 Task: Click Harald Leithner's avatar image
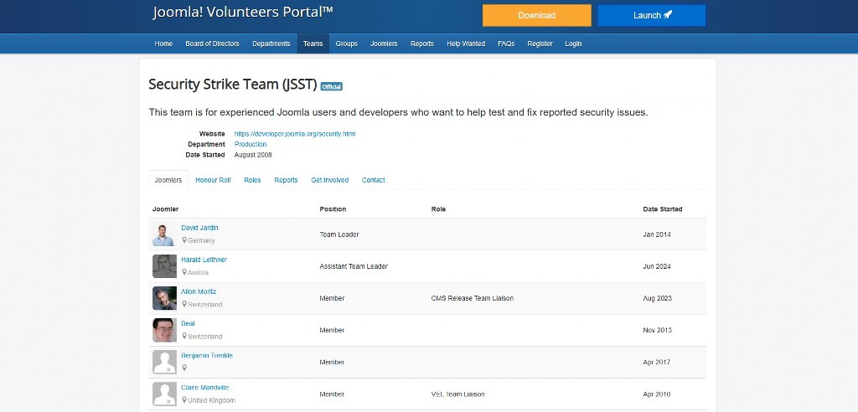coord(164,266)
